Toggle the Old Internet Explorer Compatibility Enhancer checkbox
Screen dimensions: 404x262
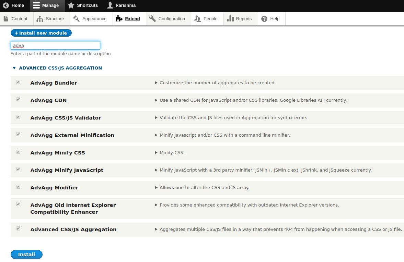coord(18,204)
